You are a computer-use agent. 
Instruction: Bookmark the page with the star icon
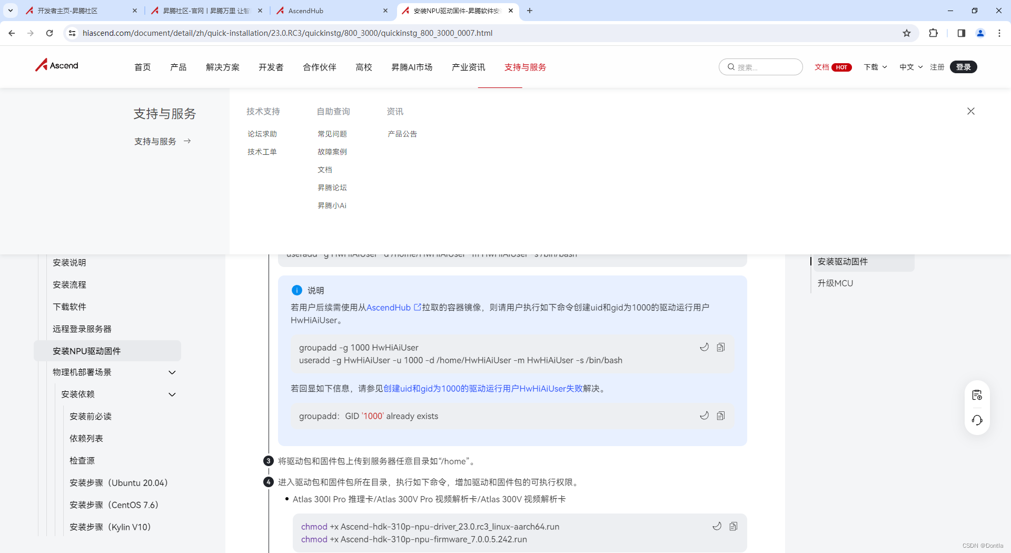coord(907,33)
